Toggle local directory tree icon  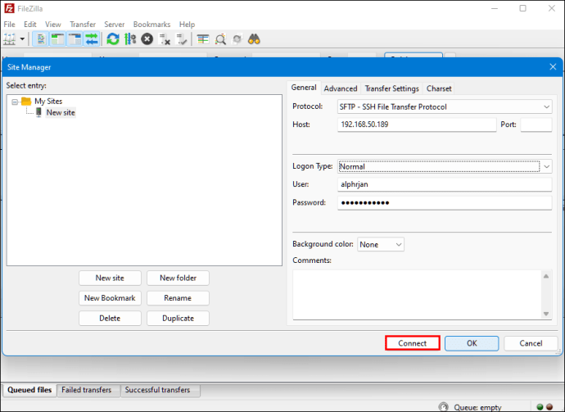coord(57,39)
